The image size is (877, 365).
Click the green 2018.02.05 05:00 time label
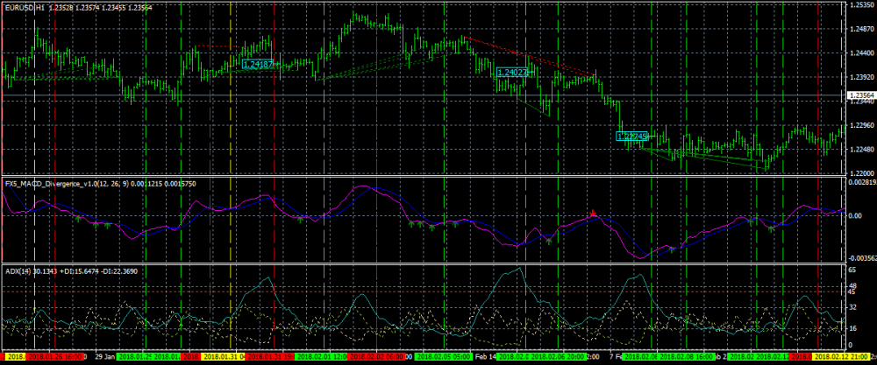pyautogui.click(x=444, y=357)
